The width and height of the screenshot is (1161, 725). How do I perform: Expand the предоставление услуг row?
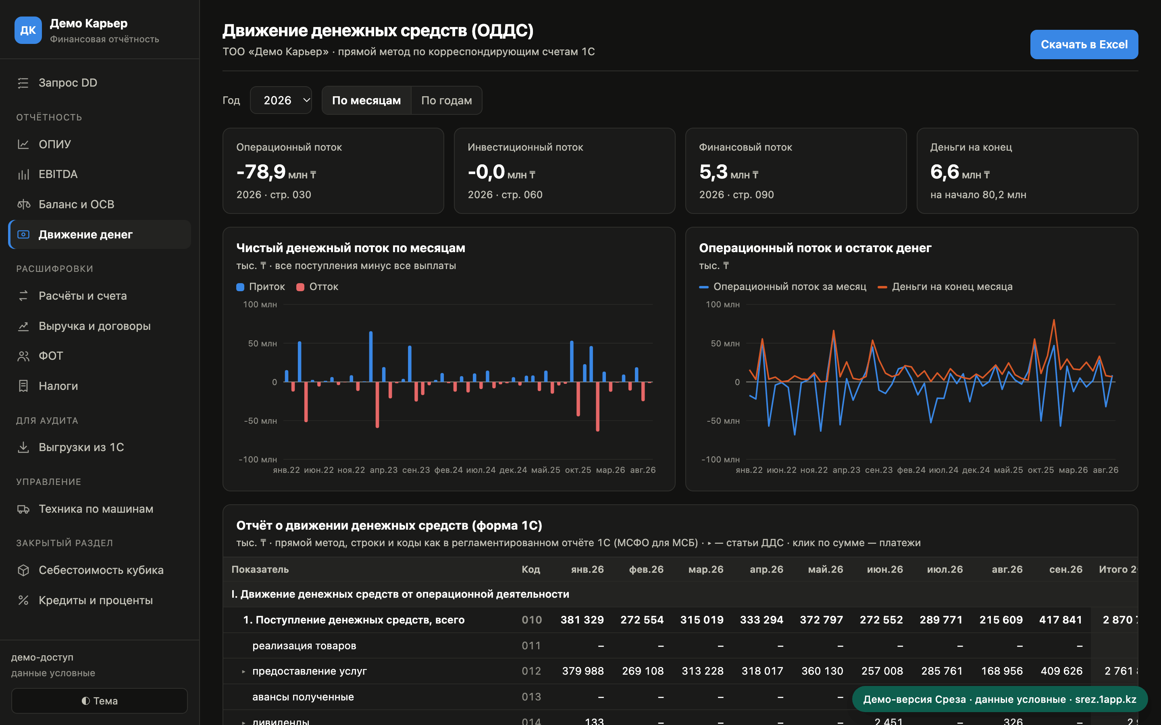(243, 672)
